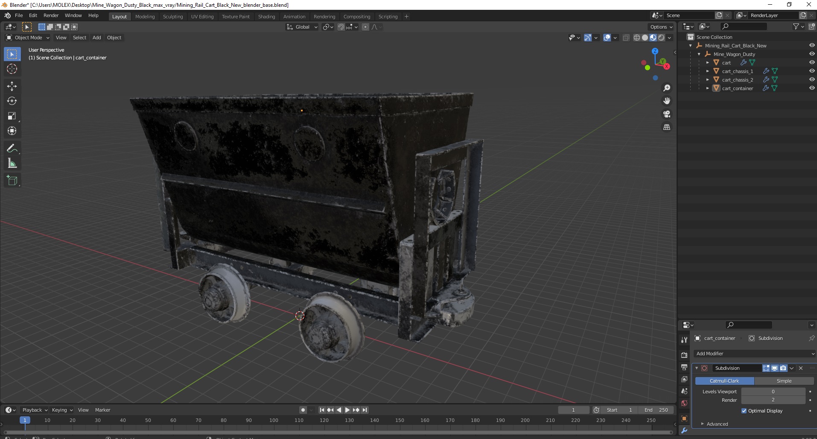The image size is (817, 439).
Task: Click the viewport zoom magnifier icon
Action: coord(667,88)
